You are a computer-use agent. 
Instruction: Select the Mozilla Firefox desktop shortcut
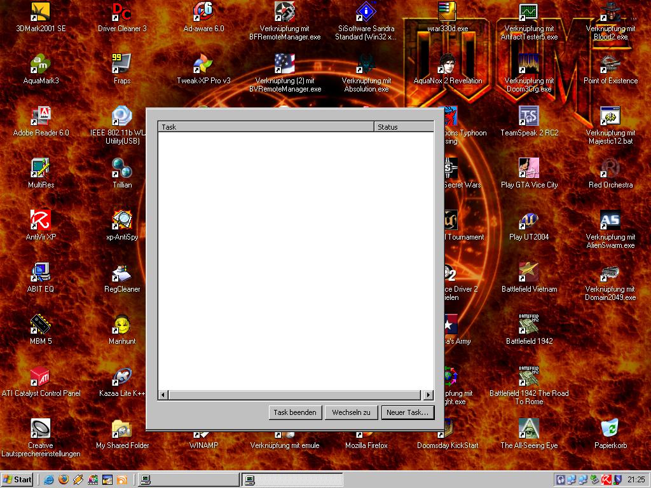(366, 445)
